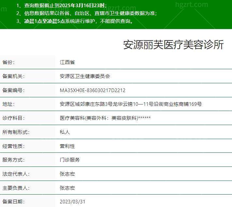
Task: Click the 法定代表人 label
Action: (16, 174)
